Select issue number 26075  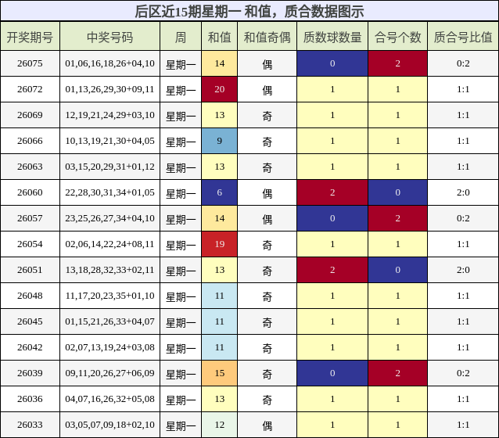pyautogui.click(x=30, y=63)
